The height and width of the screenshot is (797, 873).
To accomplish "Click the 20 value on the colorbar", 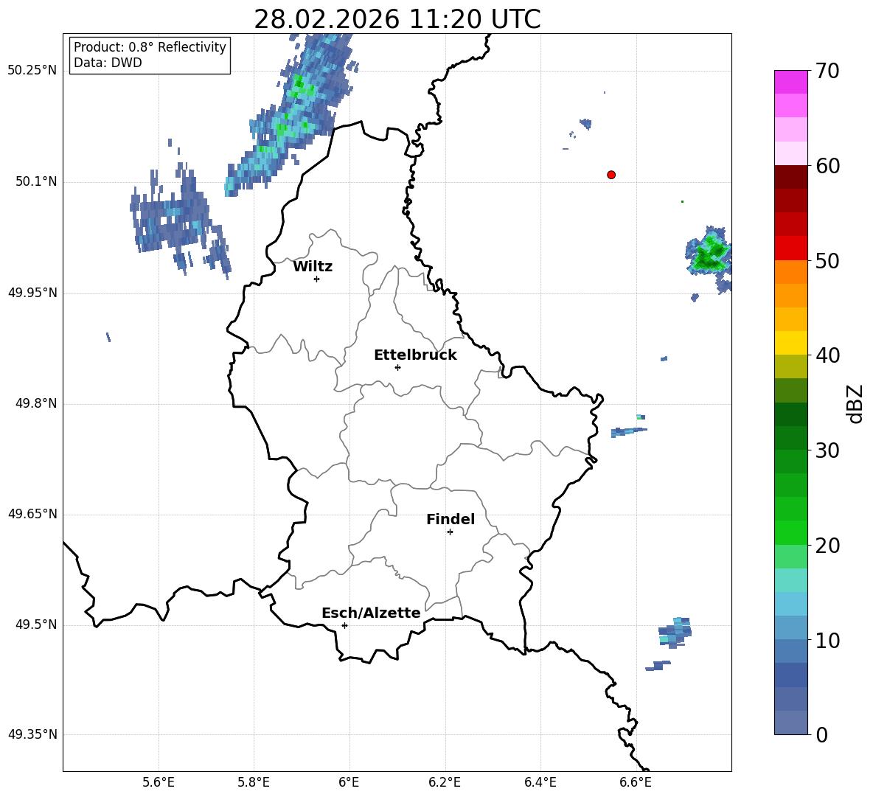I will 827,546.
